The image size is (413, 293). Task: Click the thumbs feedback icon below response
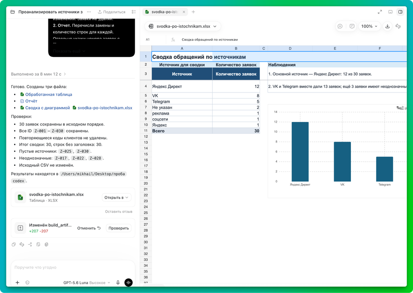click(x=22, y=245)
